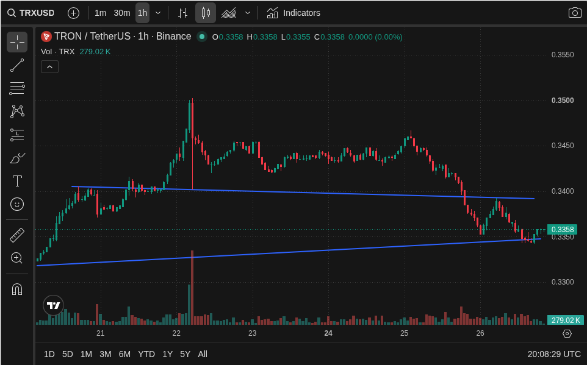Image resolution: width=587 pixels, height=365 pixels.
Task: Click the tall volume spike bar
Action: tap(192, 287)
